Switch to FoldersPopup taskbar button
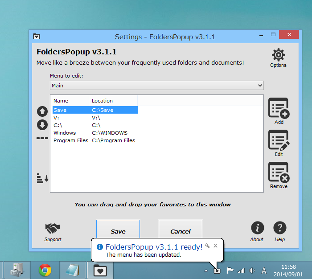Viewport: 312px width, 279px height. [100, 270]
